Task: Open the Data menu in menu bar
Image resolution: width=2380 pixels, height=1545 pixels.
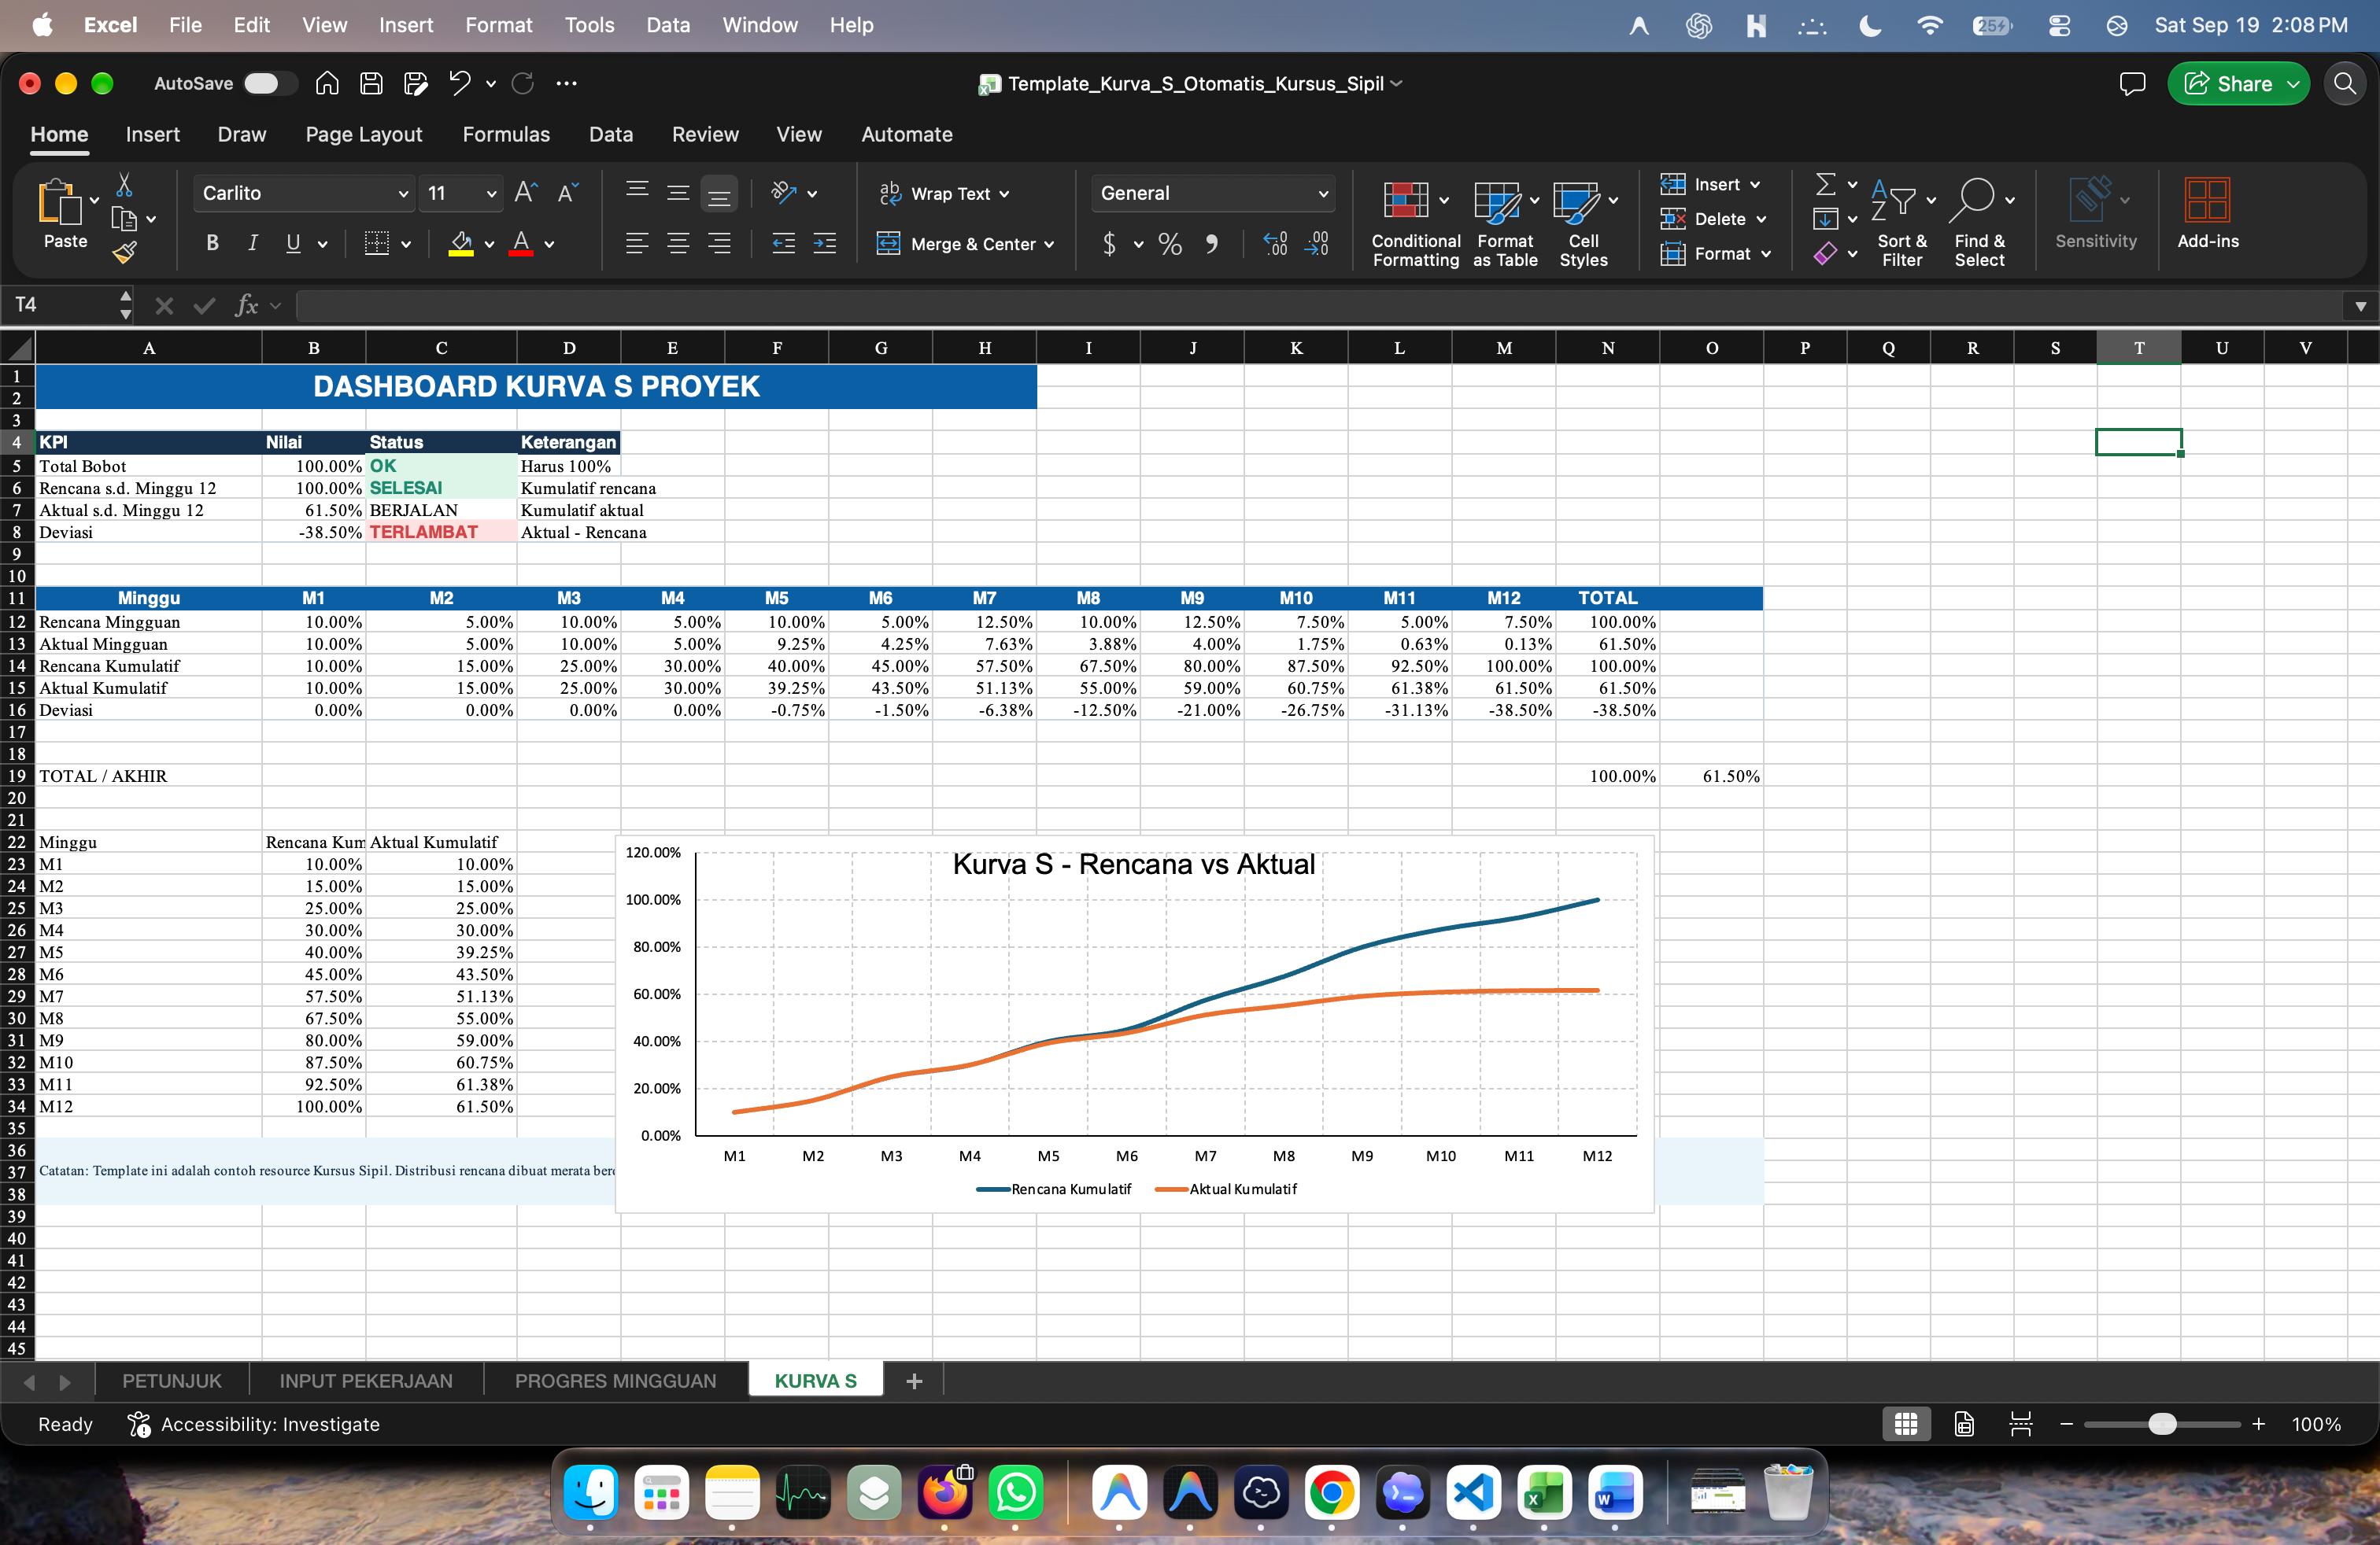Action: [667, 25]
